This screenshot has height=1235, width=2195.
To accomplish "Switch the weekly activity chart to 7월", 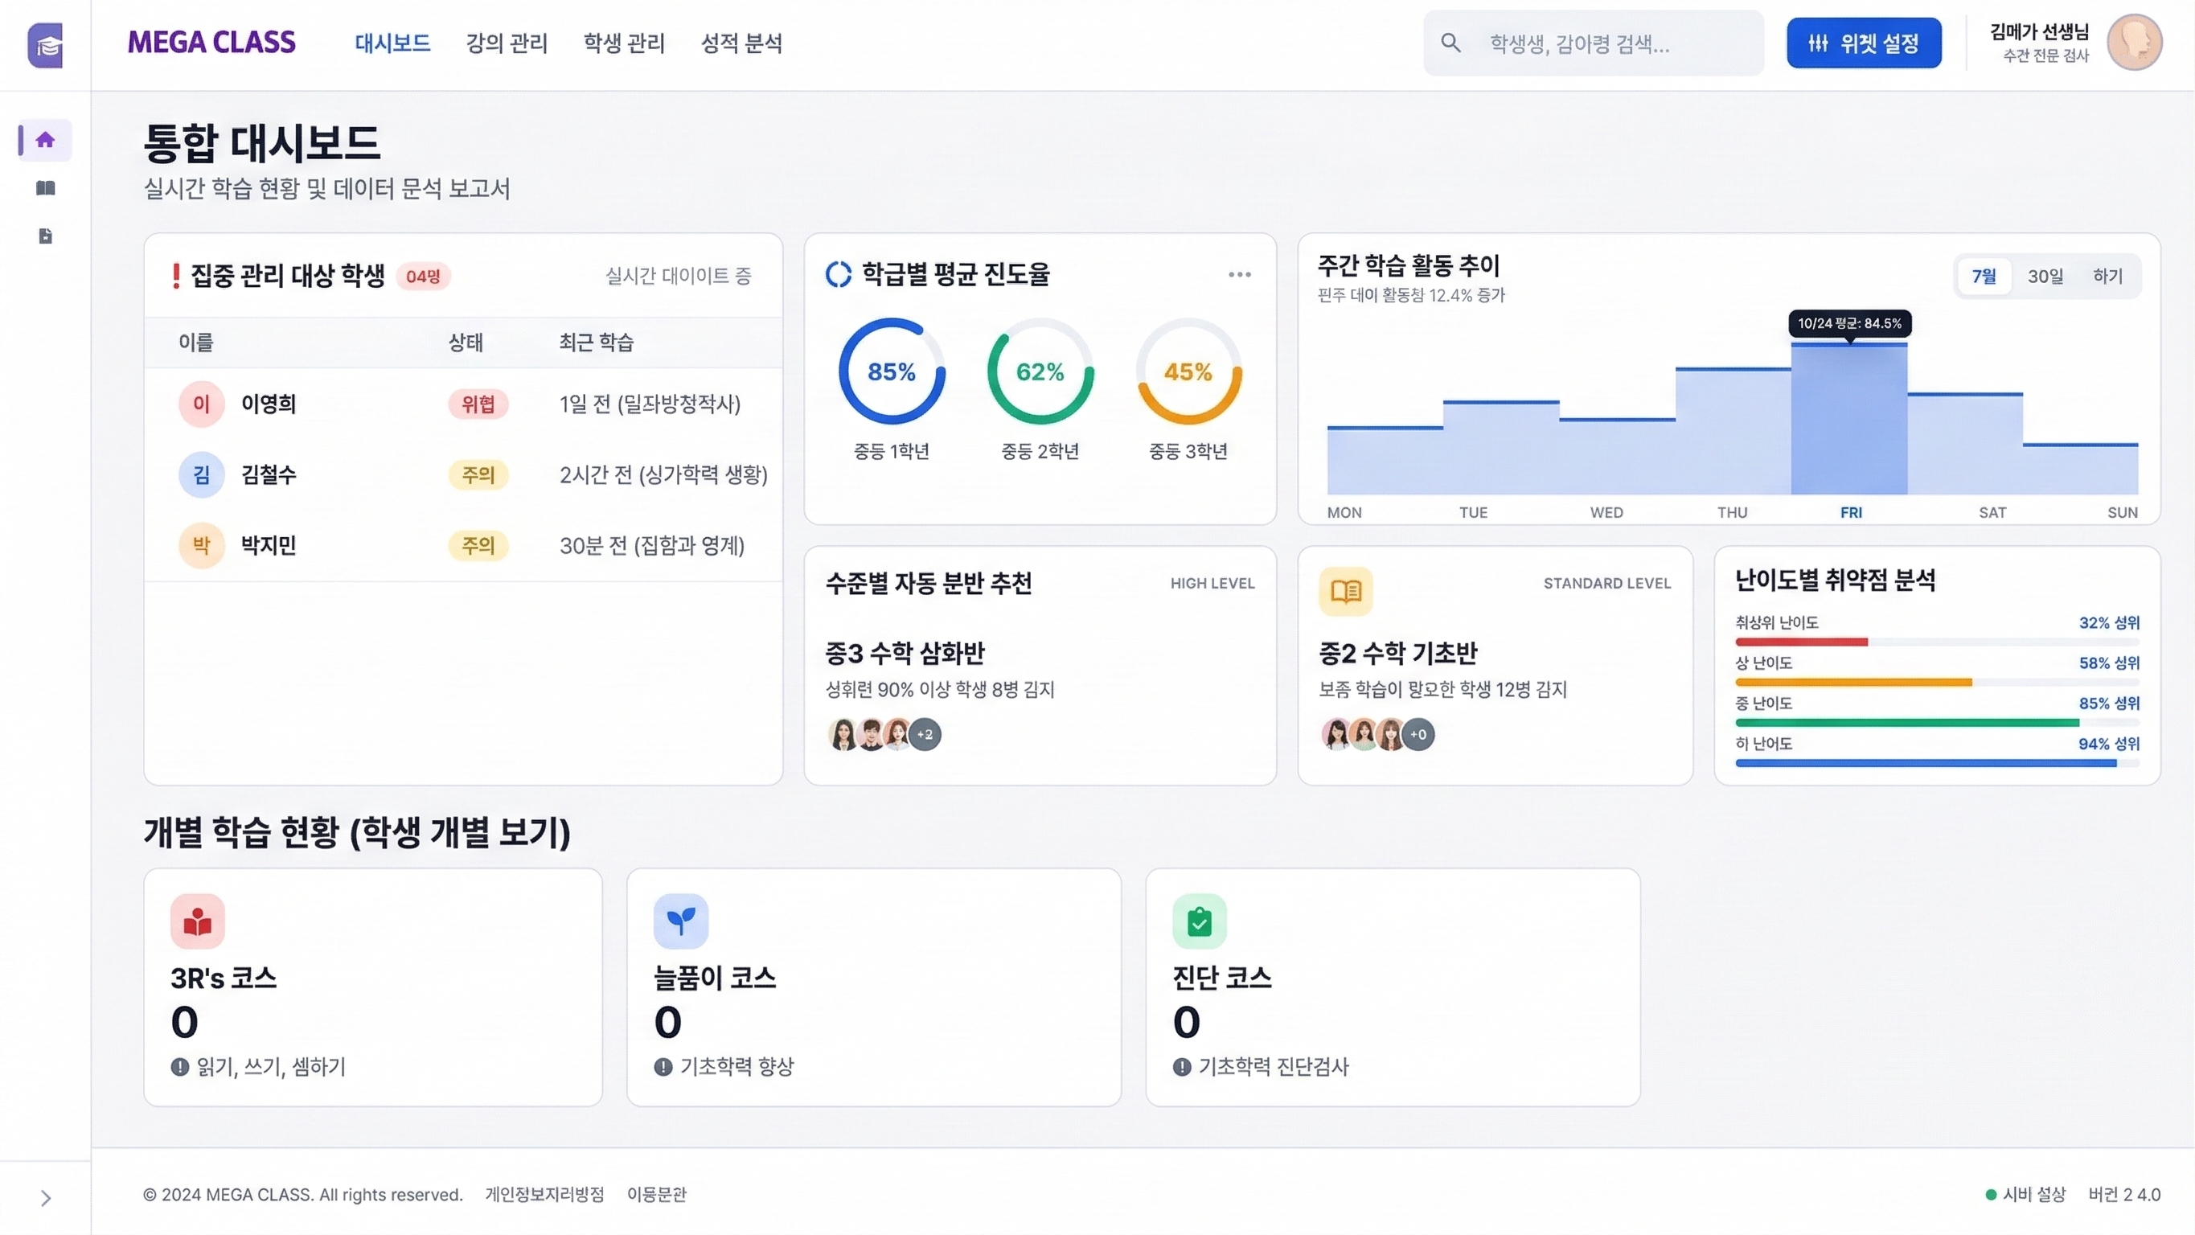I will (x=1984, y=275).
